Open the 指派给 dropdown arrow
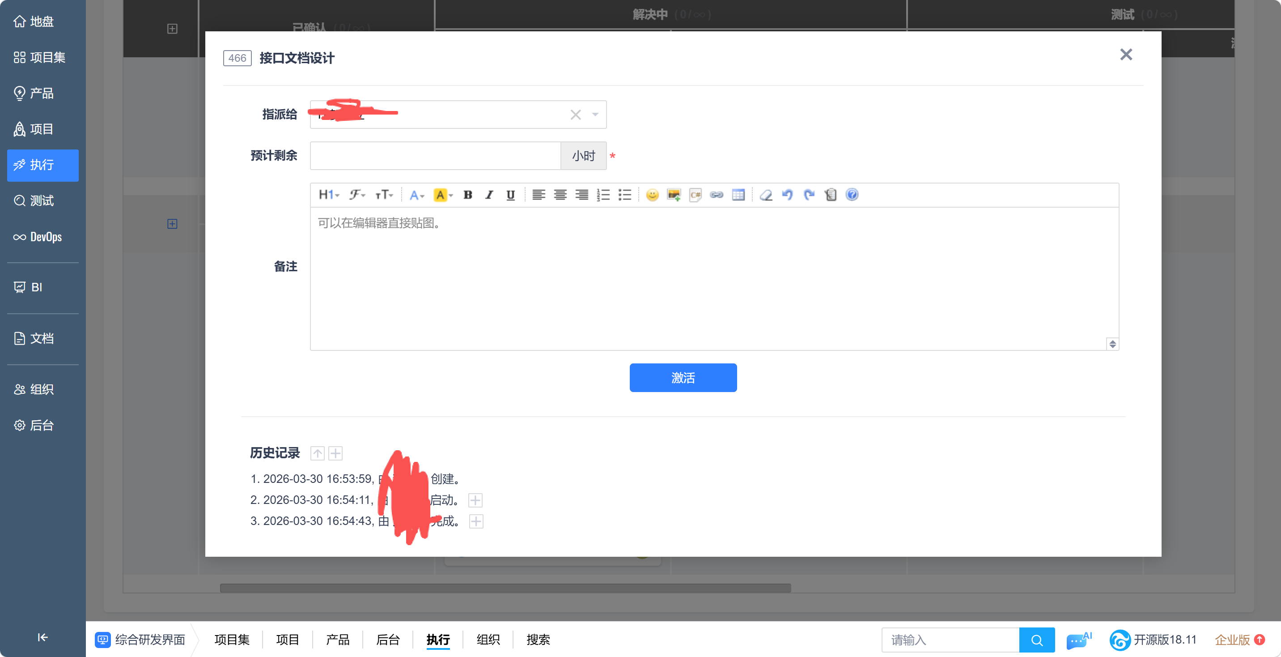 (595, 115)
